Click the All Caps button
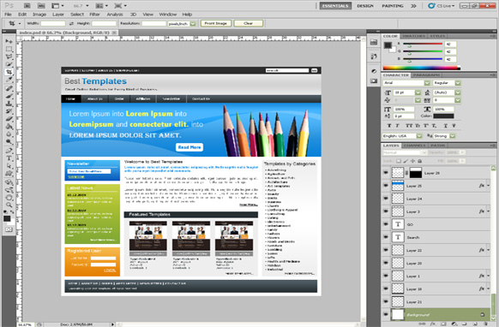Image resolution: width=499 pixels, height=327 pixels. [x=409, y=126]
